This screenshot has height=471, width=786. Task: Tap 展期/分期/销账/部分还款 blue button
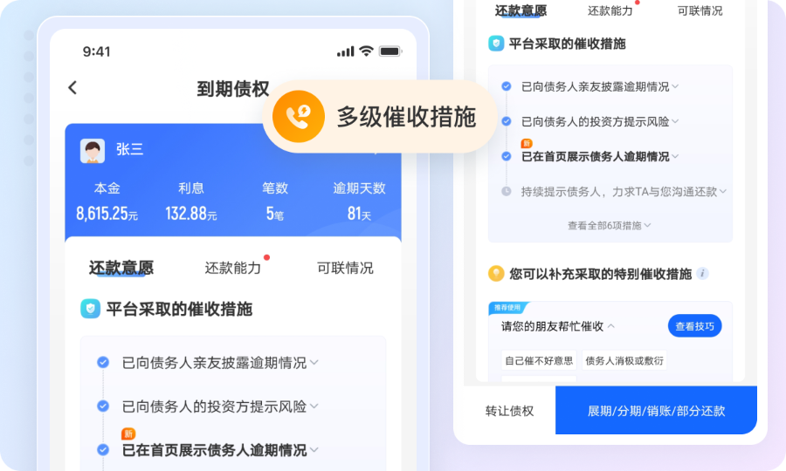(x=656, y=411)
